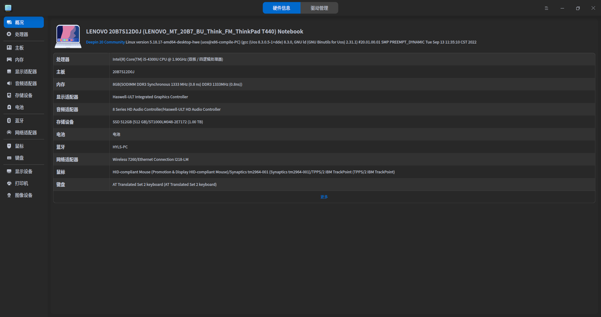The height and width of the screenshot is (317, 601).
Task: Click the 音频适配器 speaker icon
Action: (9, 83)
